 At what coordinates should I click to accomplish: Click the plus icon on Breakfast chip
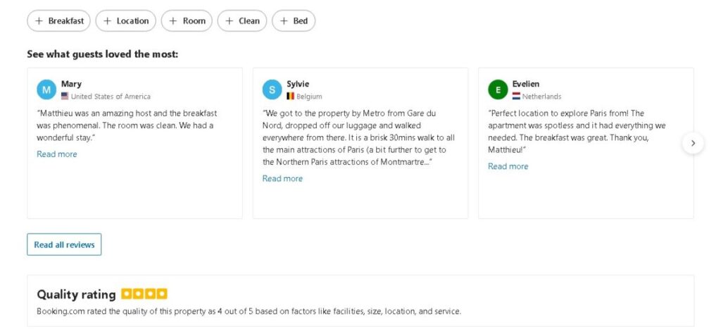39,20
